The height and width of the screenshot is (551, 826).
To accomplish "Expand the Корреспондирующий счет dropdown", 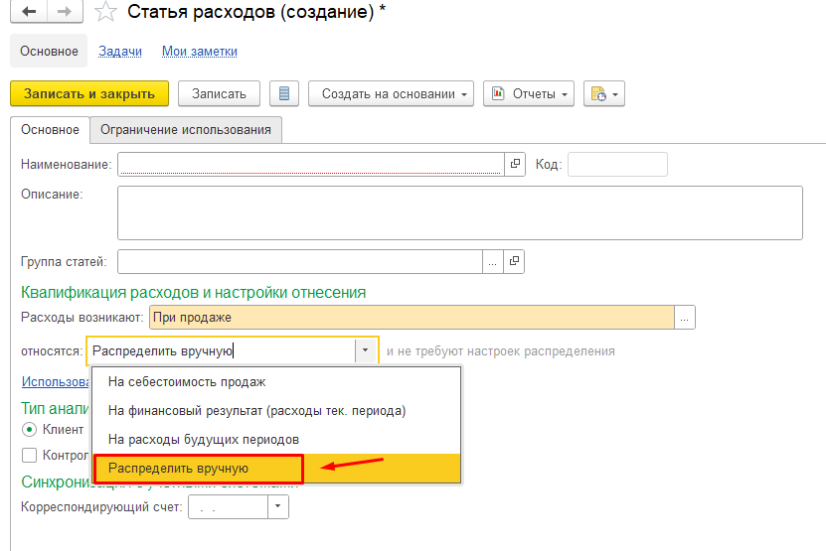I will tap(278, 507).
